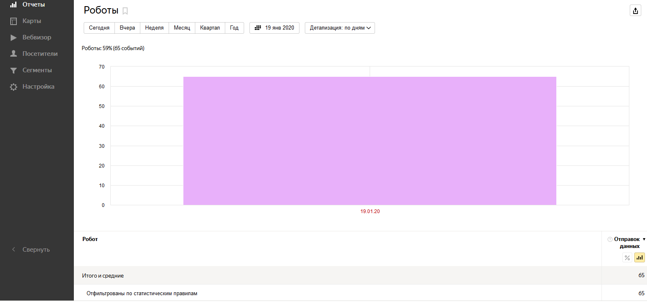Viewport: 647px width, 303px height.
Task: Open the 19 янв 2020 date picker
Action: 274,28
